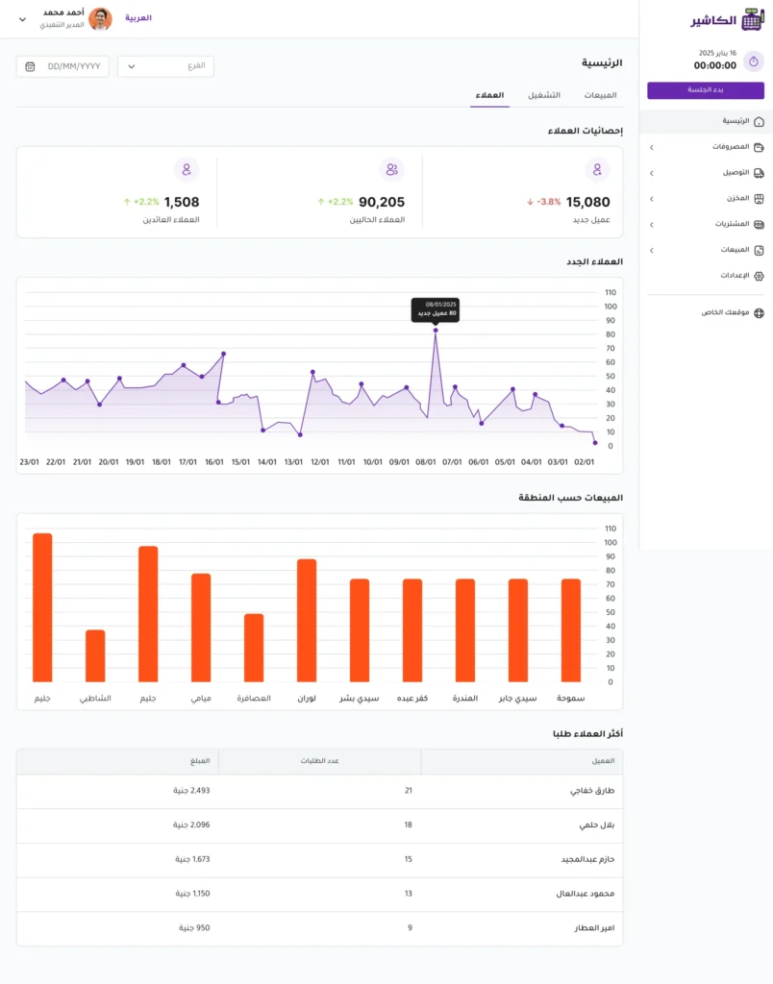Click the calendar icon in the date field
This screenshot has width=773, height=984.
[x=30, y=66]
